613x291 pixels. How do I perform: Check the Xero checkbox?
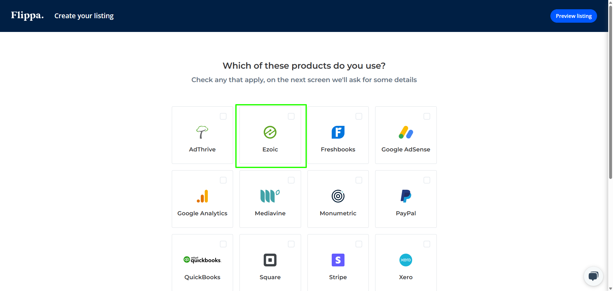pyautogui.click(x=427, y=244)
